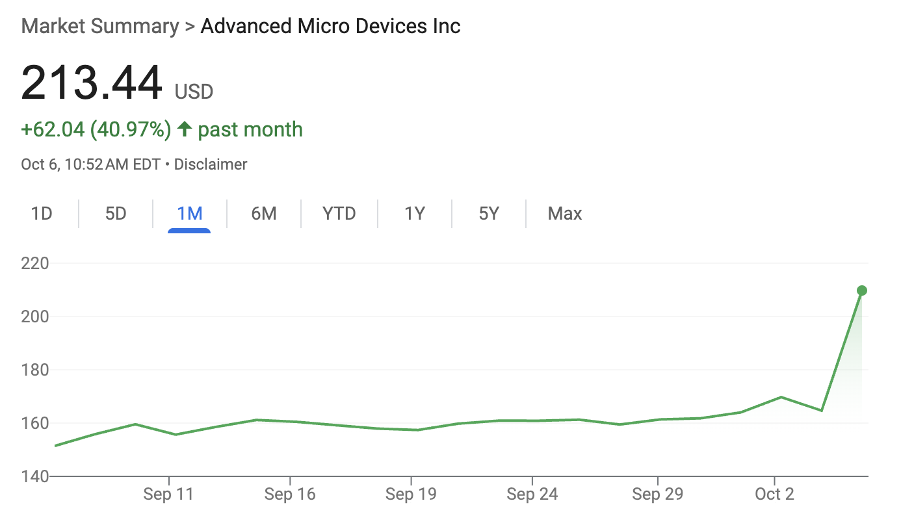Click the green endpoint dot on chart
Image resolution: width=901 pixels, height=516 pixels.
click(862, 290)
